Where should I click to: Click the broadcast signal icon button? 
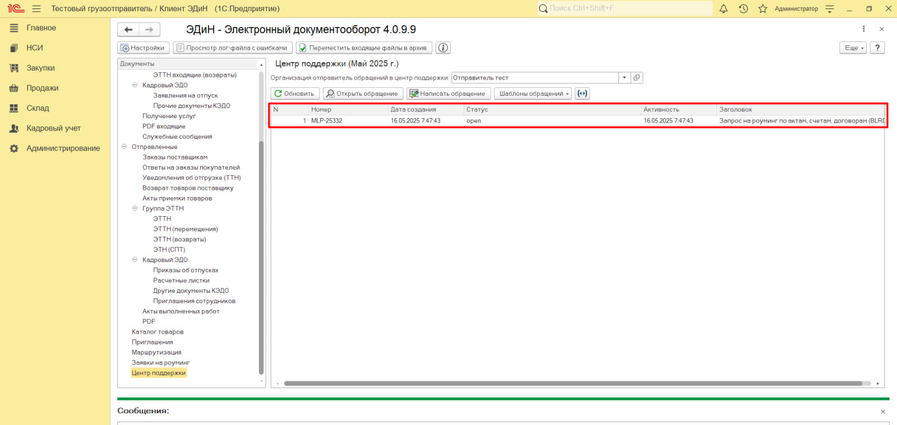582,94
